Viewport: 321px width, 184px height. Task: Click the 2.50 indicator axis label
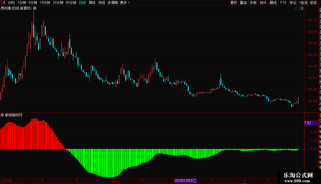314,141
